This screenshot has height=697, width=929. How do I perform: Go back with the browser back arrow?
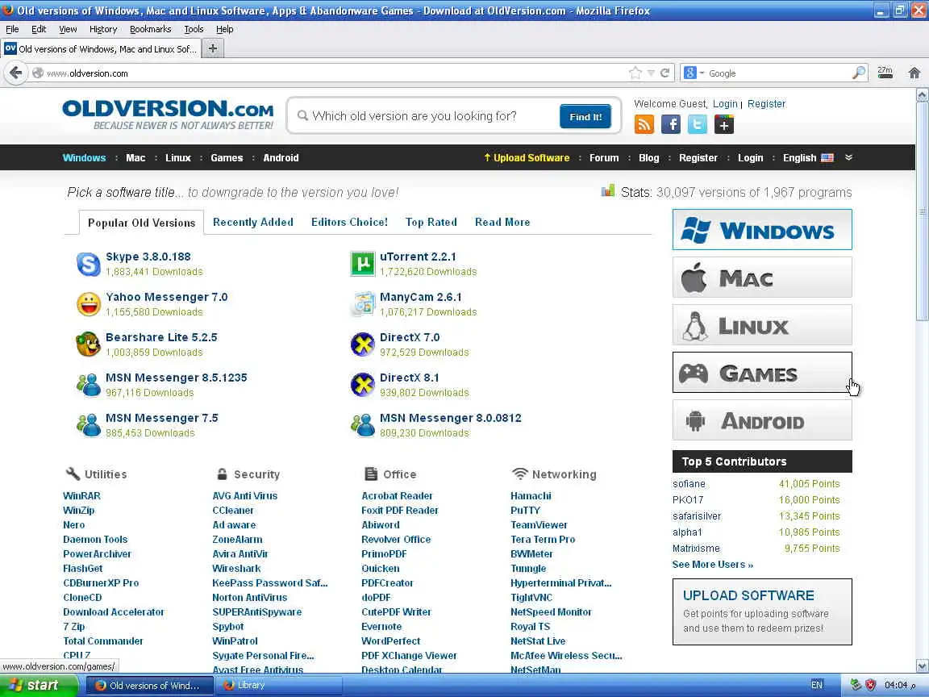click(15, 73)
